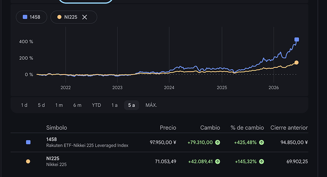The height and width of the screenshot is (177, 327).
Task: Click the Cambio column header
Action: (x=210, y=128)
